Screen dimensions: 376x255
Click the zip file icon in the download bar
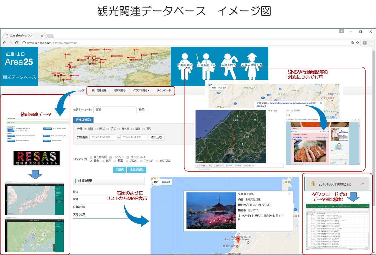click(x=313, y=184)
